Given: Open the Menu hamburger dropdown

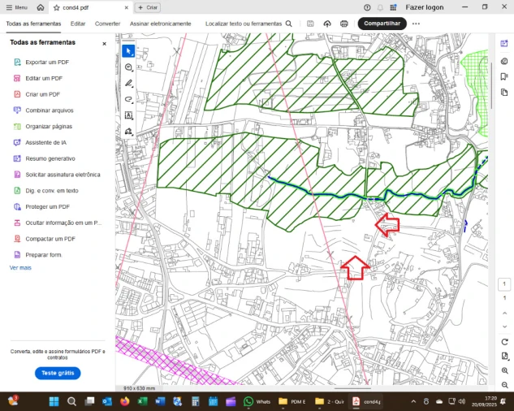Looking at the screenshot, I should pos(16,7).
